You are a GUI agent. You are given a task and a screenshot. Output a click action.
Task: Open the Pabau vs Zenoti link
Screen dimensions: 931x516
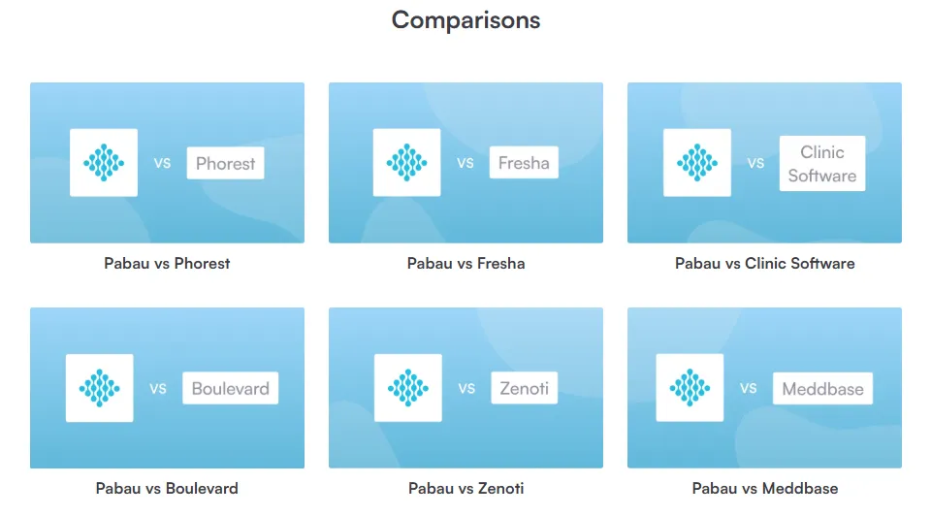(465, 488)
